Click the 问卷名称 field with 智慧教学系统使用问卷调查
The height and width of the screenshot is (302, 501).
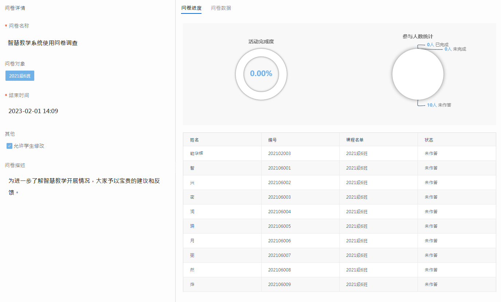(x=43, y=43)
